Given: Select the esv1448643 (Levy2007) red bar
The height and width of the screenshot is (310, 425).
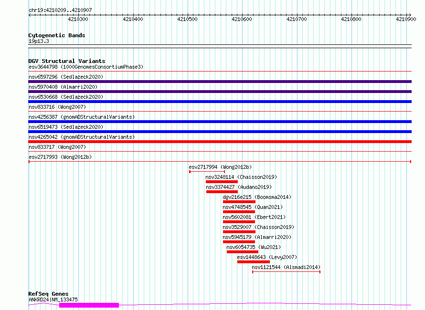Looking at the screenshot, I should point(254,262).
